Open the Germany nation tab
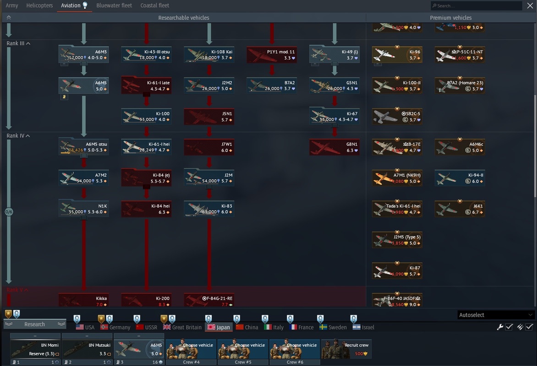Viewport: 537px width, 366px height. click(115, 328)
